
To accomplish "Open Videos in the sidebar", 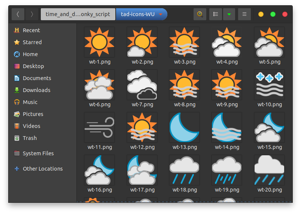I will pyautogui.click(x=42, y=126).
